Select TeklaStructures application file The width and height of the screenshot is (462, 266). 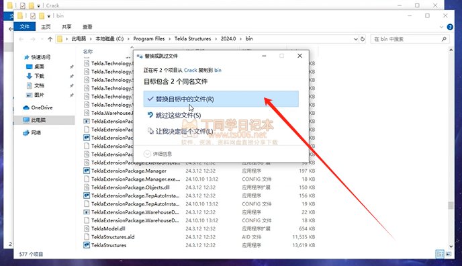coord(109,245)
